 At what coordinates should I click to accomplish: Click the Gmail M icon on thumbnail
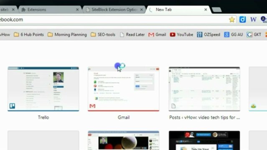click(92, 106)
